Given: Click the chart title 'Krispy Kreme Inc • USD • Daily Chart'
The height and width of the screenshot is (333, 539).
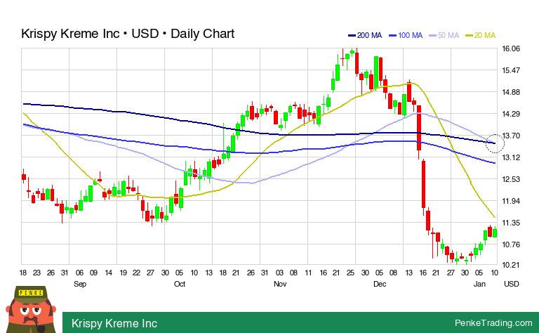Looking at the screenshot, I should click(x=128, y=34).
